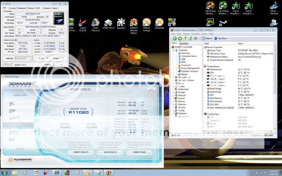Switch to the Graphics tab in CPU-Z
Screen dimensions: 282x176
tap(47, 8)
